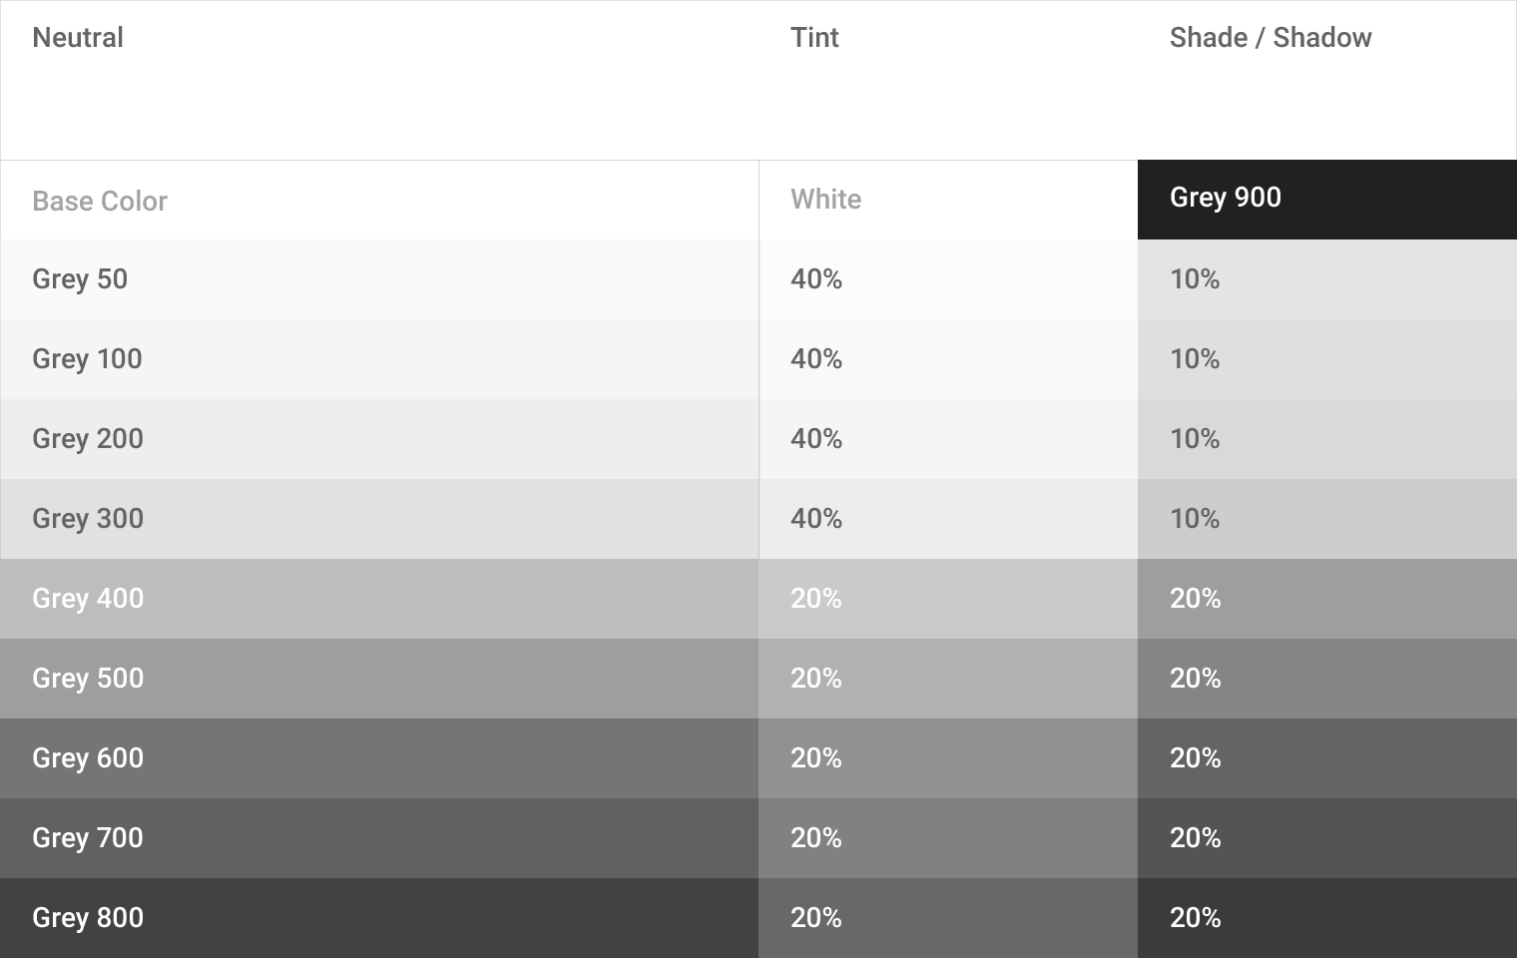Click the Grey 800 base color swatch
The image size is (1517, 958).
379,918
